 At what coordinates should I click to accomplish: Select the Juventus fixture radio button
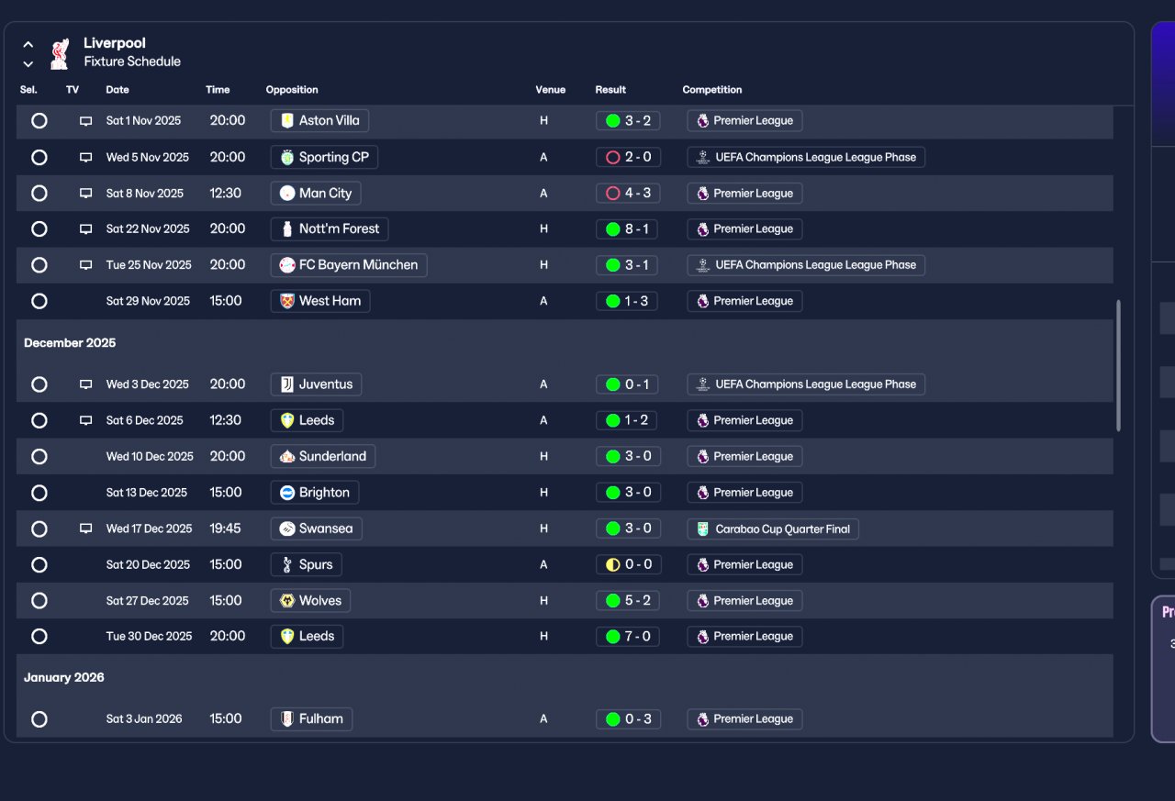tap(39, 384)
